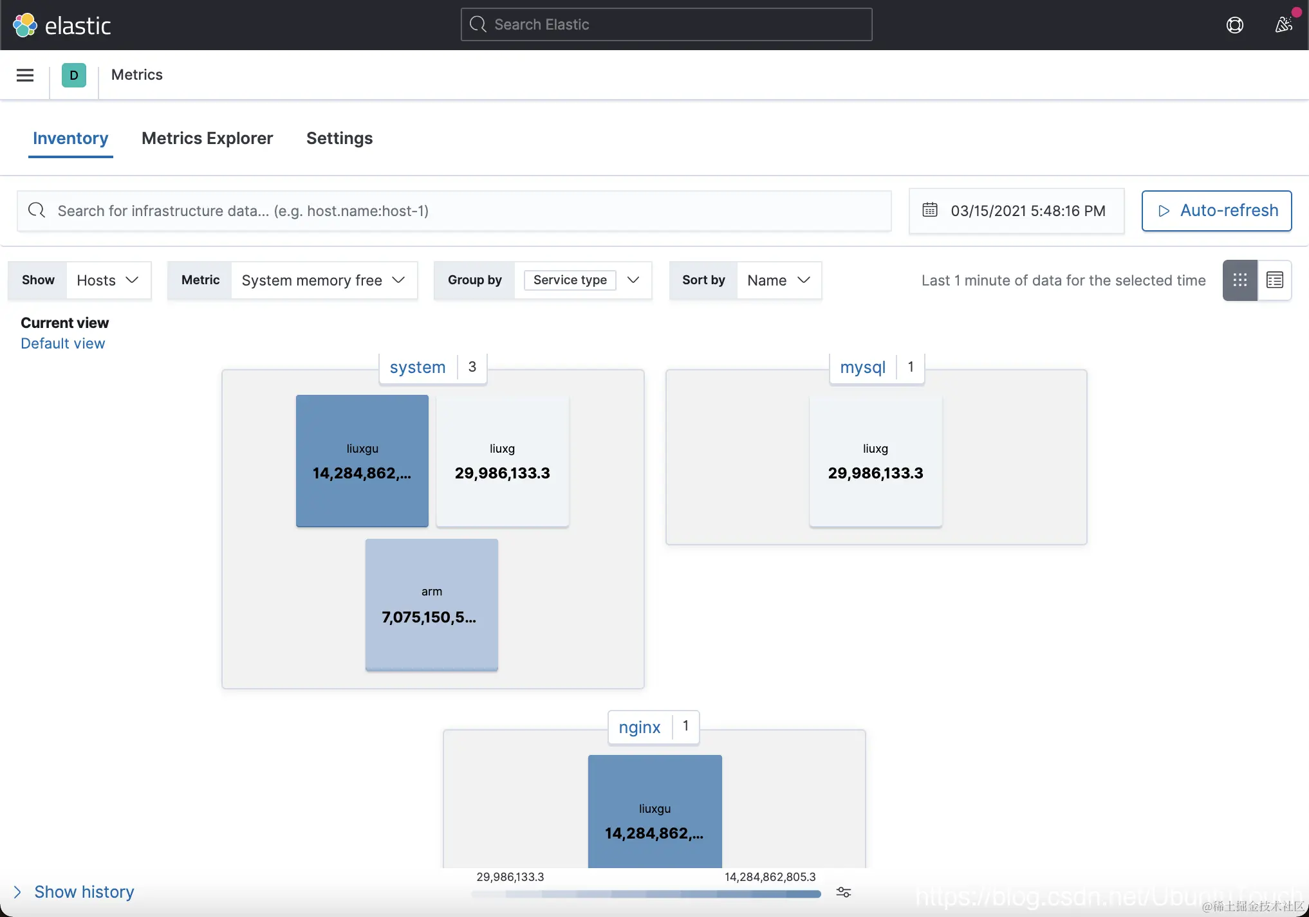Open the hamburger navigation menu

click(25, 75)
